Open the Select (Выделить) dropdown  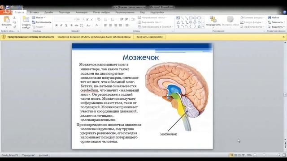coord(276,27)
